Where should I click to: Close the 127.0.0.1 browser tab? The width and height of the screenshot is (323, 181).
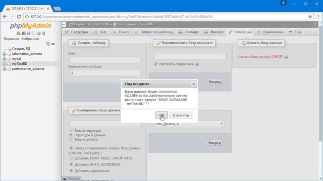(48, 9)
